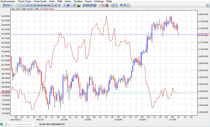Image resolution: width=210 pixels, height=127 pixels.
Task: Click the zoom in magnifier icon
Action: point(122,5)
